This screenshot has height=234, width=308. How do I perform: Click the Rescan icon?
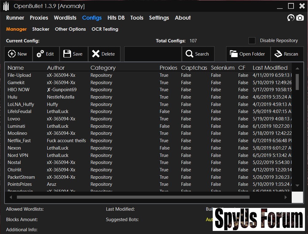[x=278, y=54]
